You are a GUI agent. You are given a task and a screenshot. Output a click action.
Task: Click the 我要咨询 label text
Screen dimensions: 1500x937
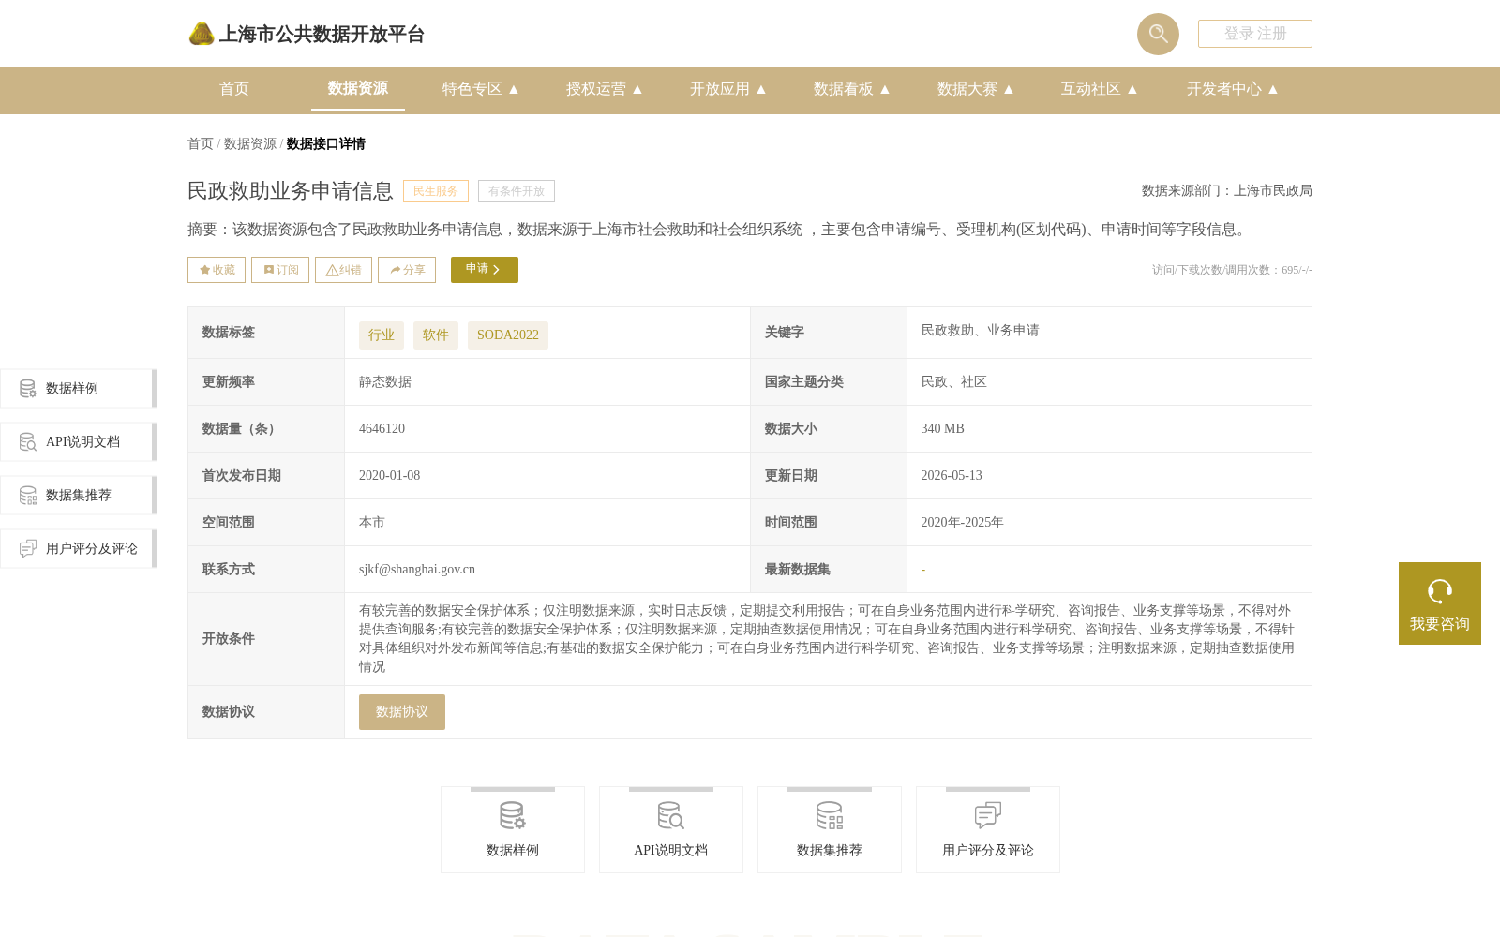click(x=1440, y=624)
